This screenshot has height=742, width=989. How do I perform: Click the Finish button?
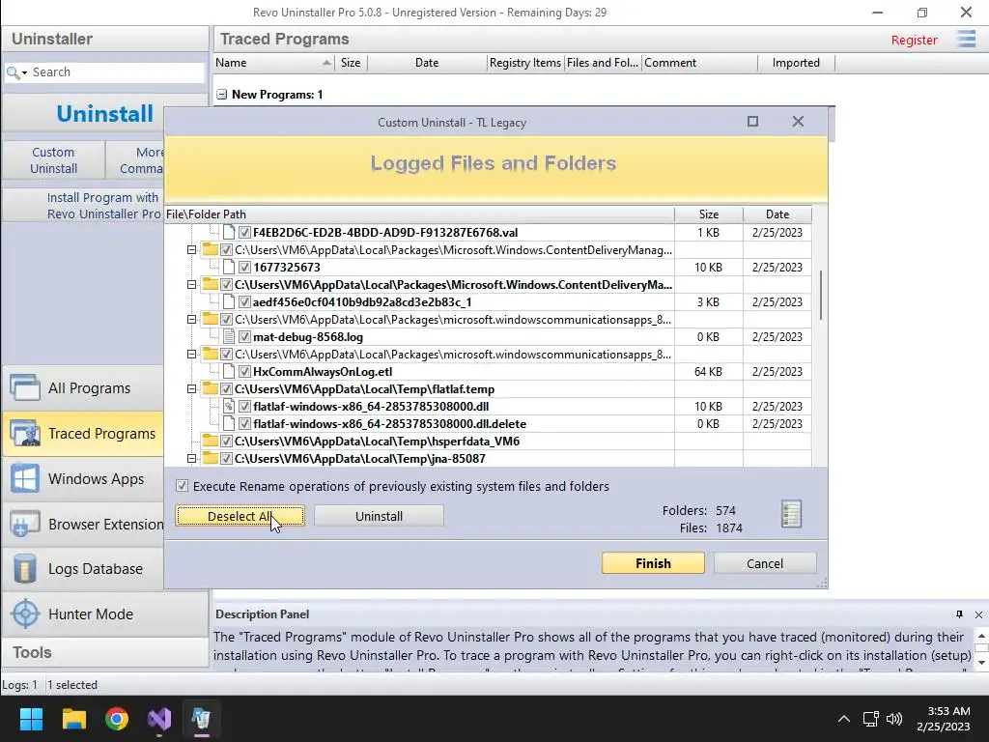tap(653, 563)
